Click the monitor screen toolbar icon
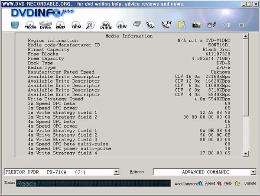 (x=15, y=25)
